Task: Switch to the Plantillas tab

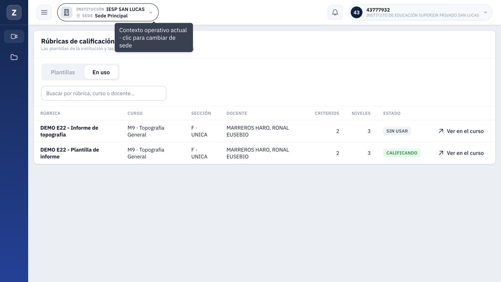Action: (63, 72)
